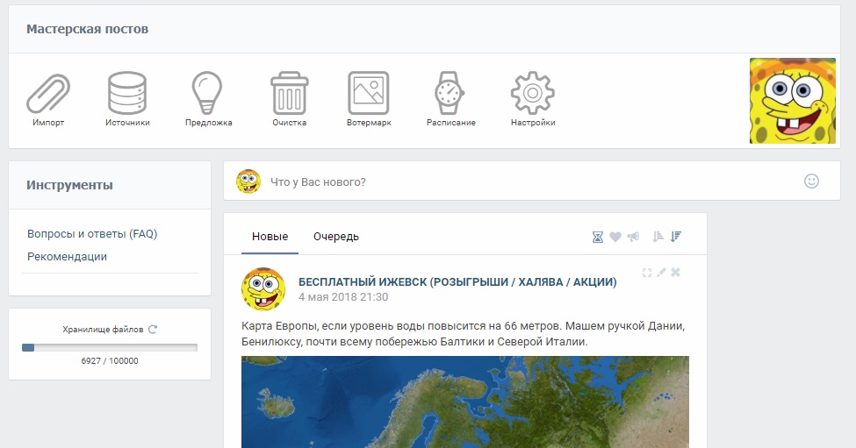Click the large SpongeBob profile picture

(792, 101)
